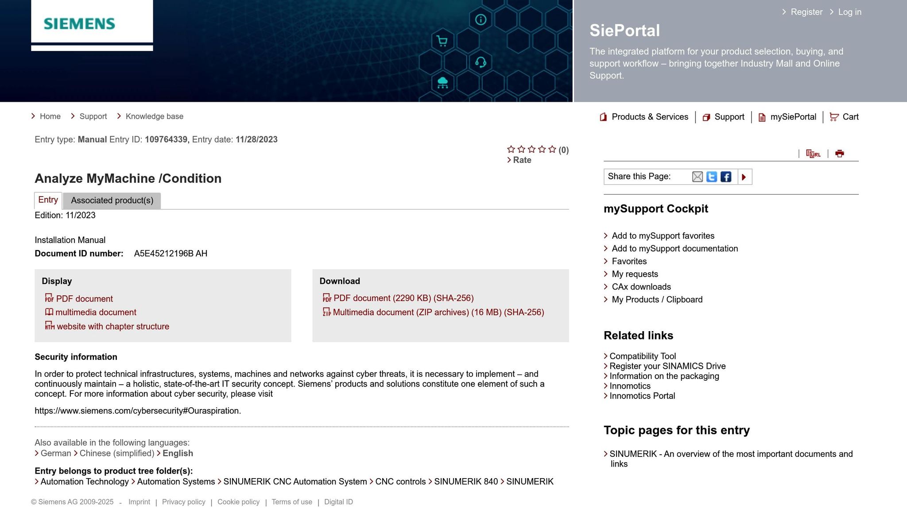Viewport: 907px width, 510px height.
Task: Click the headset support hexagon icon
Action: coord(481,62)
